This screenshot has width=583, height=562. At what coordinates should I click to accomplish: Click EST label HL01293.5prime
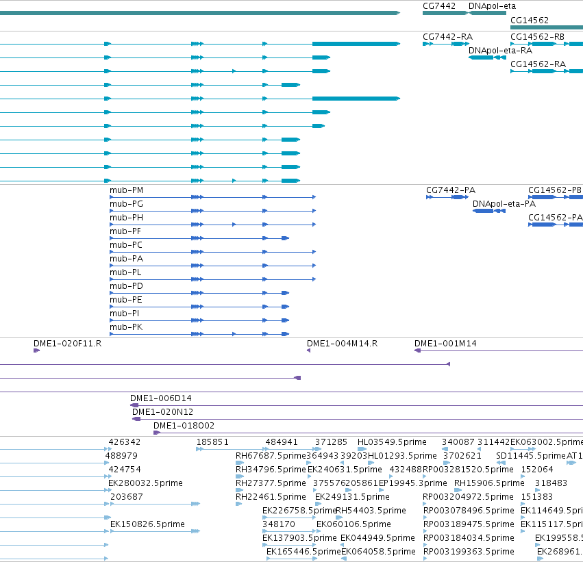[x=402, y=456]
